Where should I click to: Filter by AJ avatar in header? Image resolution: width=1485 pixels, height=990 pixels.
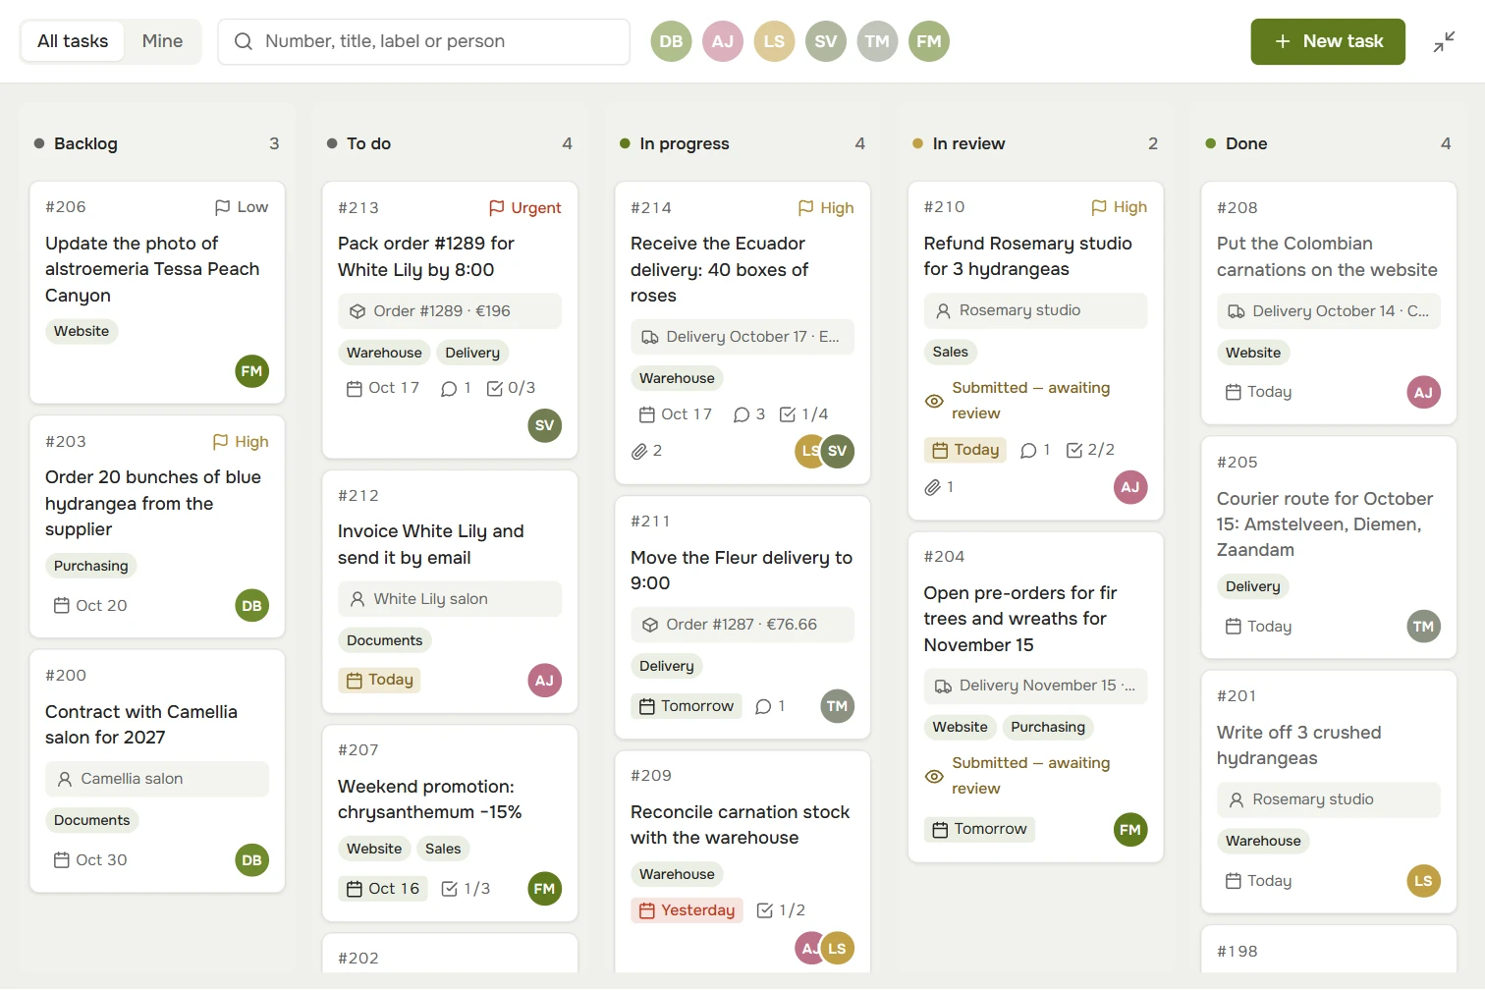pyautogui.click(x=723, y=41)
